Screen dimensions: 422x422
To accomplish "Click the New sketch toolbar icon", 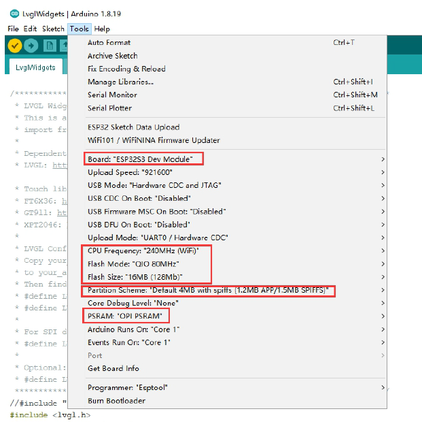I will (50, 46).
